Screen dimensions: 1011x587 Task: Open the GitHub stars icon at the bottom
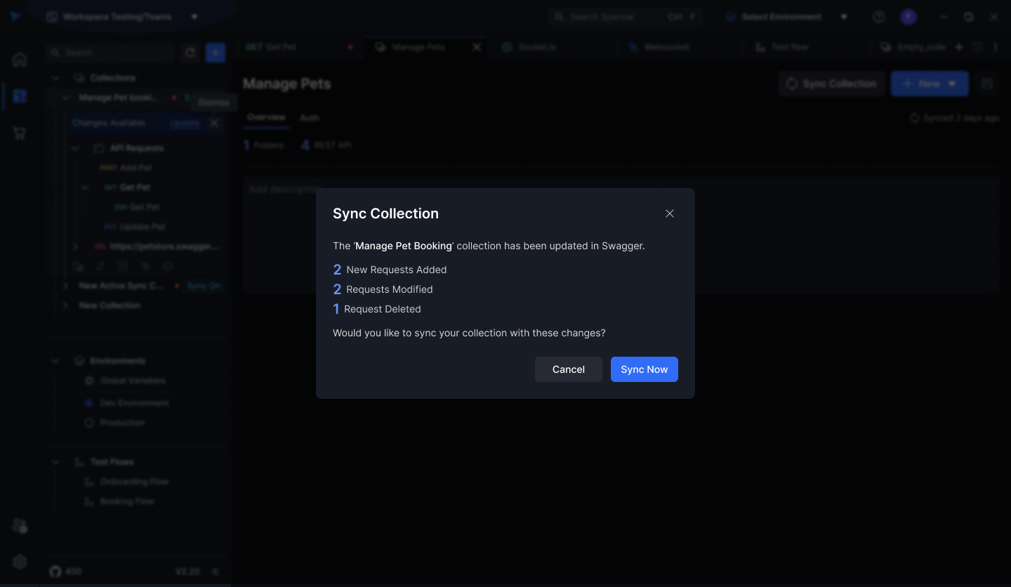(x=55, y=572)
